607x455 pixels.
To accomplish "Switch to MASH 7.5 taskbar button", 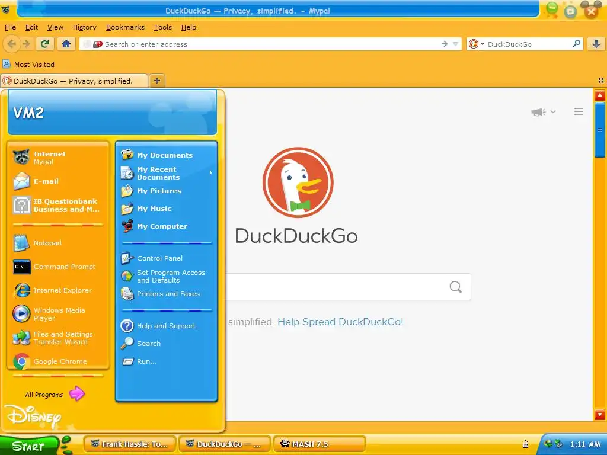I will (x=320, y=444).
